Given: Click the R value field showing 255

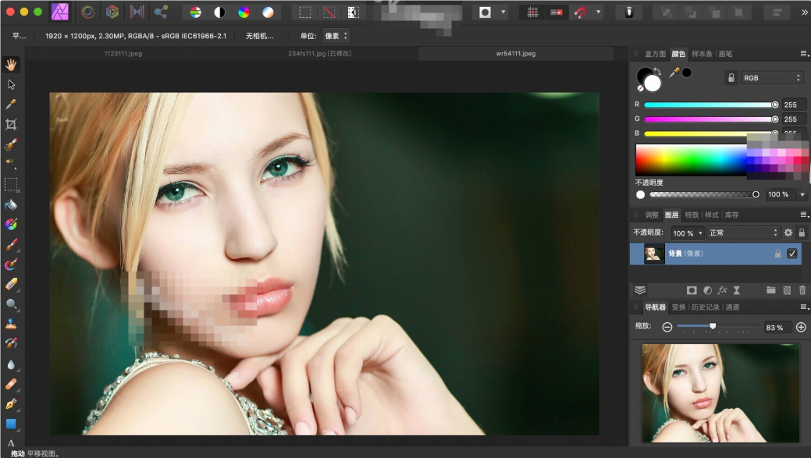Looking at the screenshot, I should coord(793,105).
